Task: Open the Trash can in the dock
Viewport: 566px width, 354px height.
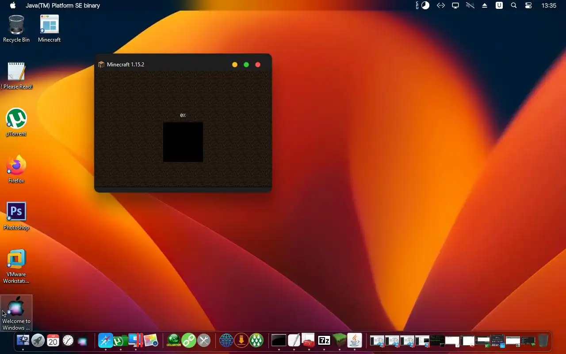Action: tap(543, 340)
